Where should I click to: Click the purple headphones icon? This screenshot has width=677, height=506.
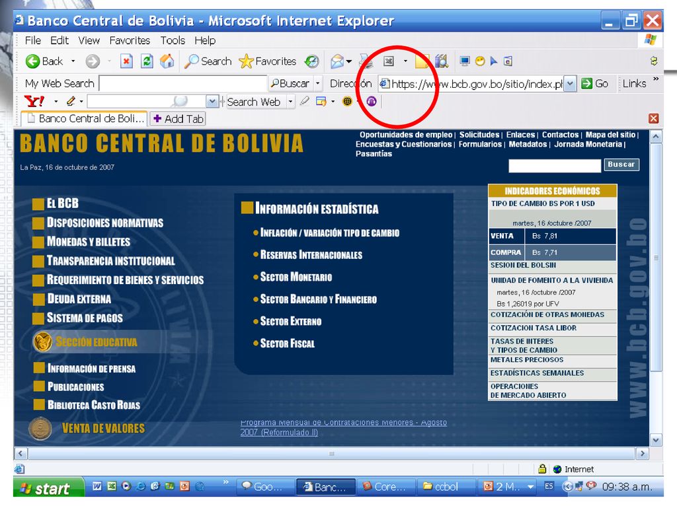(x=372, y=101)
